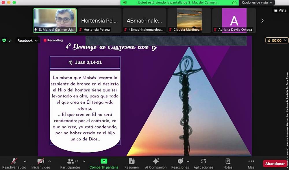Click the Juan 3,14-21 slide heading
Screen dimensions: 289x170
click(85, 62)
